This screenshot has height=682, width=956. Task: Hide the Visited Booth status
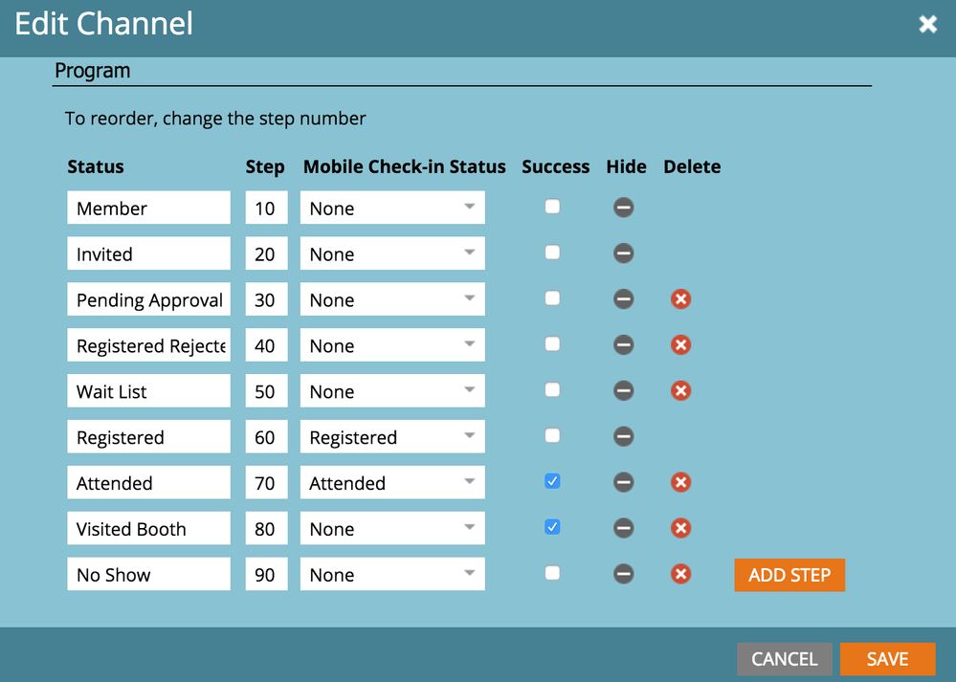(623, 528)
